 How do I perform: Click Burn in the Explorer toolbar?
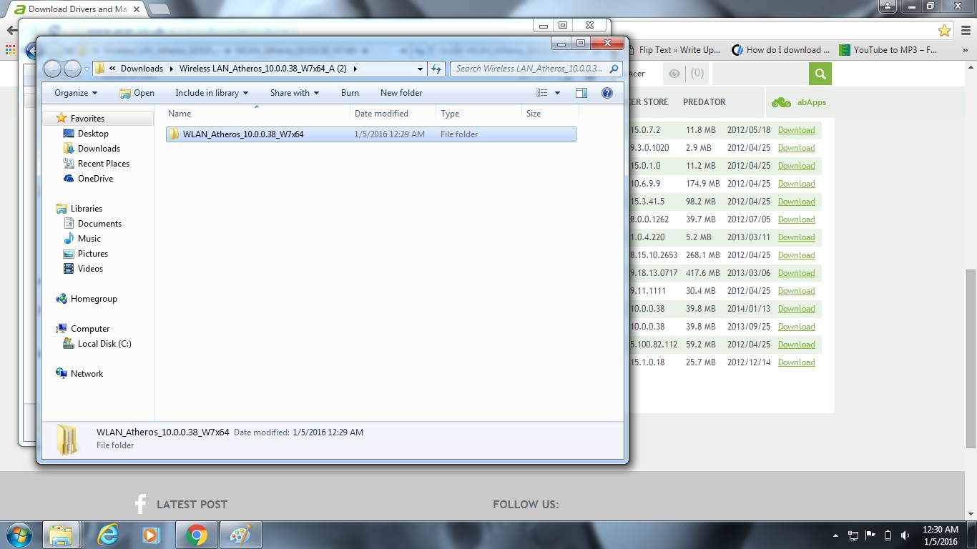(350, 93)
